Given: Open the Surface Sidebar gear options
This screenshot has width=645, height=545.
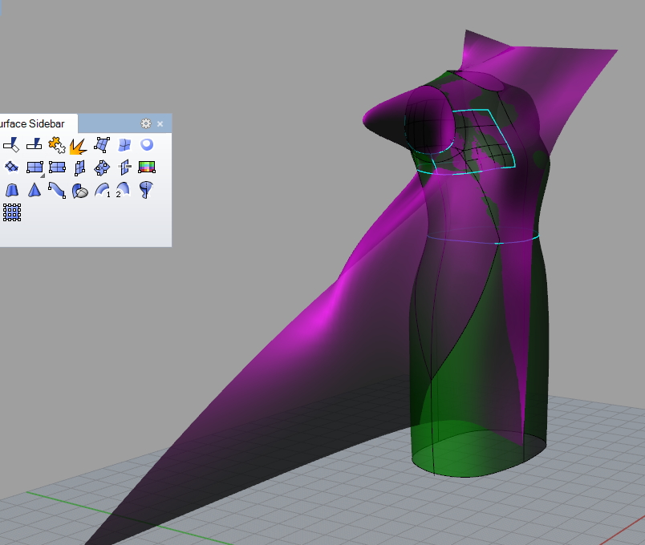Looking at the screenshot, I should (x=146, y=123).
